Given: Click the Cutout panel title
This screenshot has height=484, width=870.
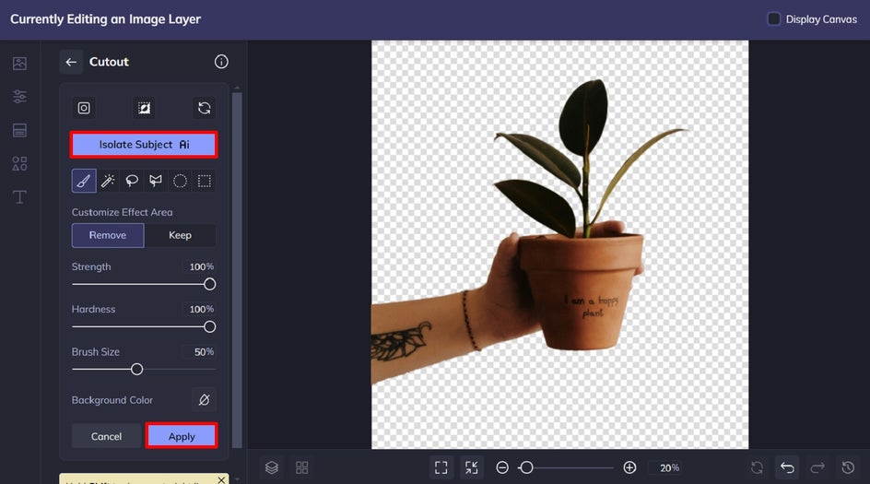Looking at the screenshot, I should point(109,62).
